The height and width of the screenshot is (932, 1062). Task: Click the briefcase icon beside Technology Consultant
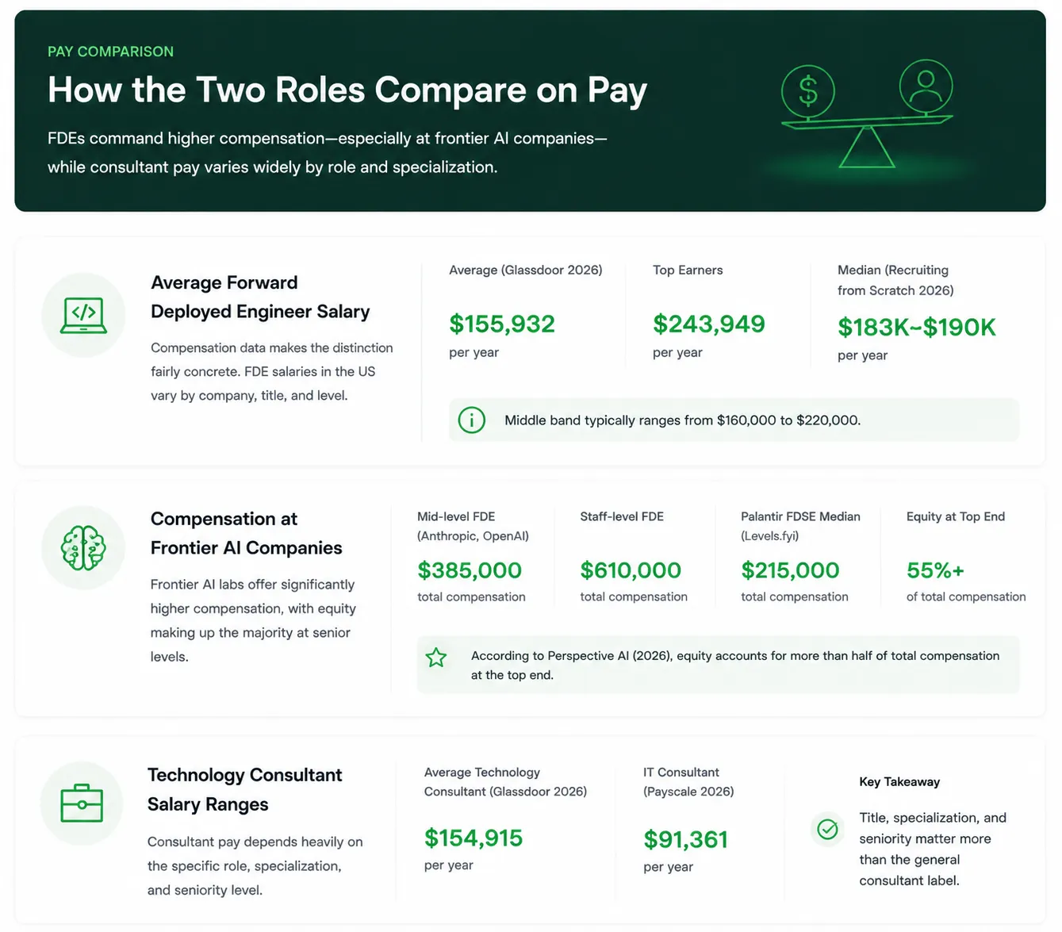tap(82, 804)
